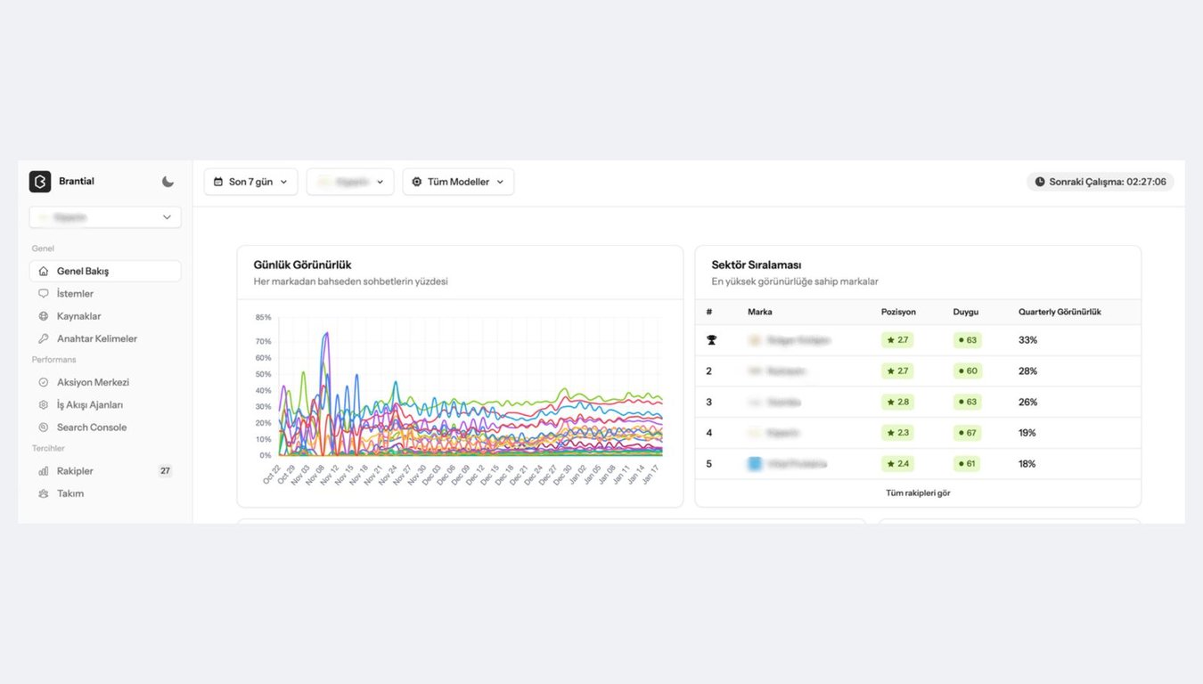Select the Anahtar Kelimeler pencil icon
Image resolution: width=1203 pixels, height=684 pixels.
pos(42,338)
